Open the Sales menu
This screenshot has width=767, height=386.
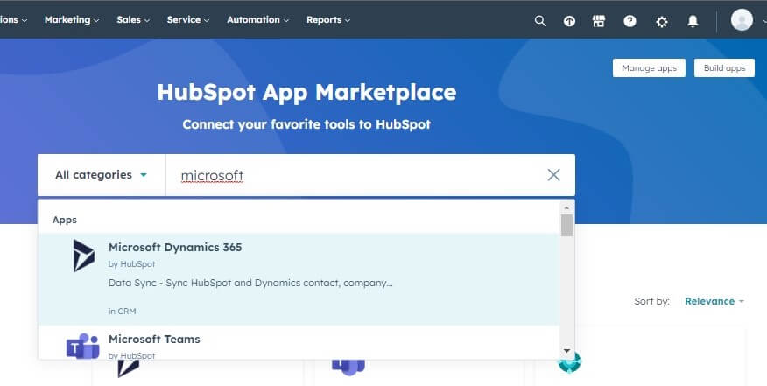[132, 20]
